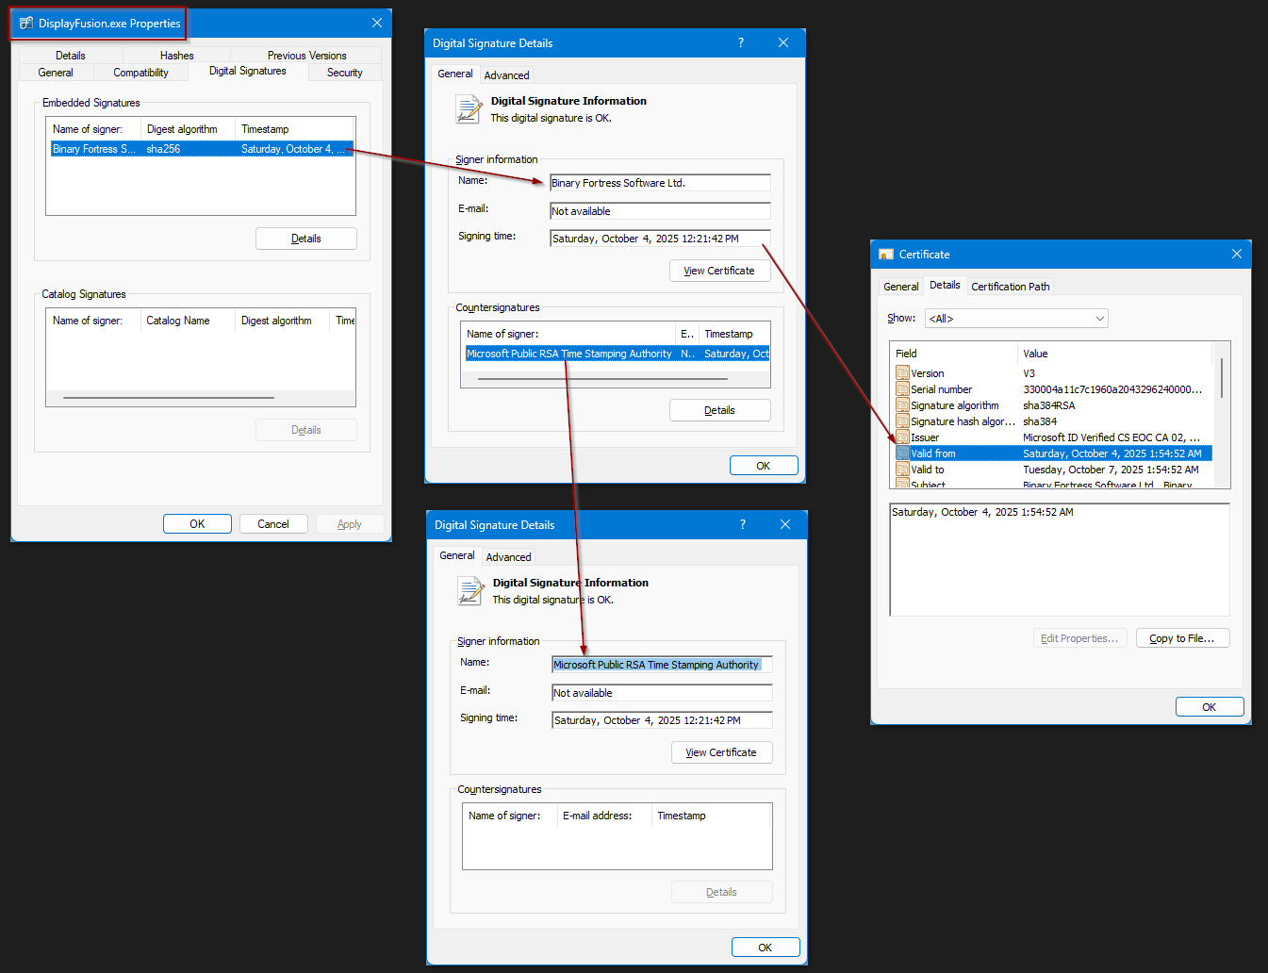The width and height of the screenshot is (1268, 973).
Task: Select Microsoft Public RSA Time Stamping countersignature row
Action: coord(569,354)
